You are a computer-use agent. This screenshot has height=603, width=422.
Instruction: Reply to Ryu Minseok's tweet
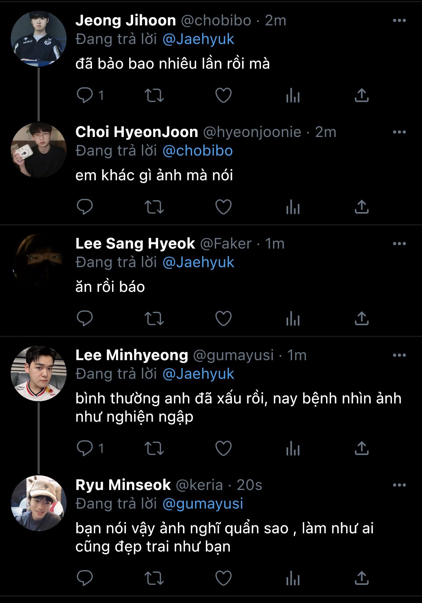point(85,578)
